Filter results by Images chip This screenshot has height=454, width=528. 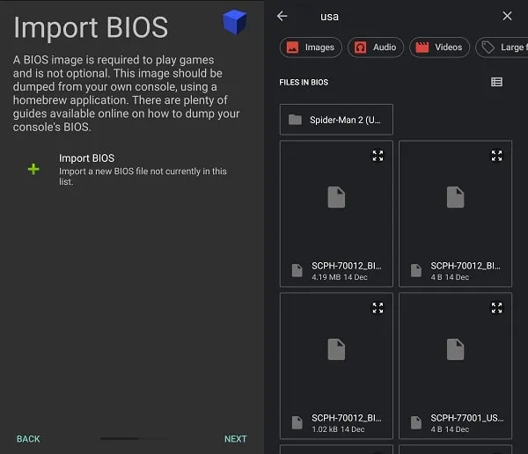click(311, 48)
